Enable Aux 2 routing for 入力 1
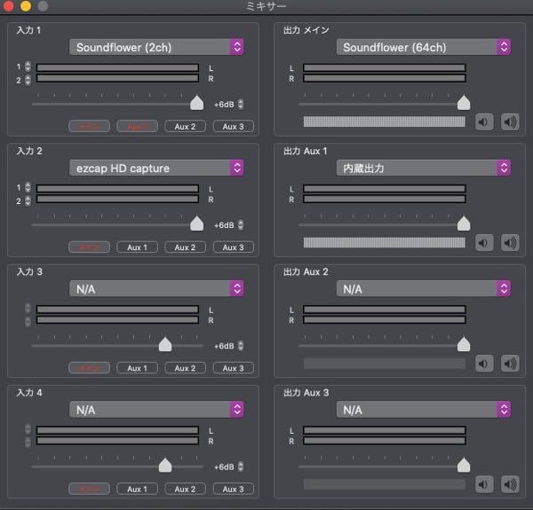 185,127
